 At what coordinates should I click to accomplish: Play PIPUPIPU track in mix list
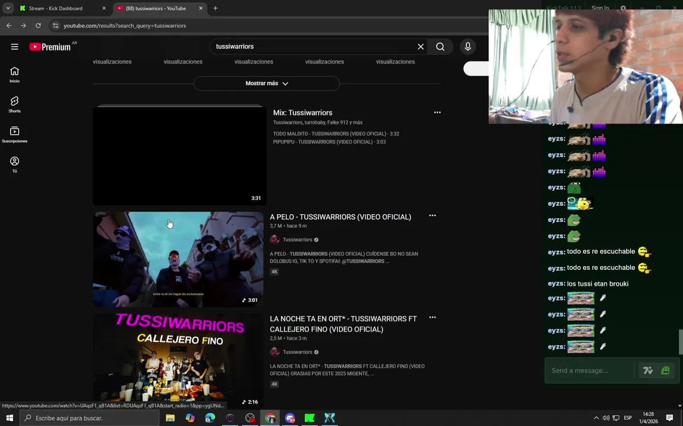329,142
